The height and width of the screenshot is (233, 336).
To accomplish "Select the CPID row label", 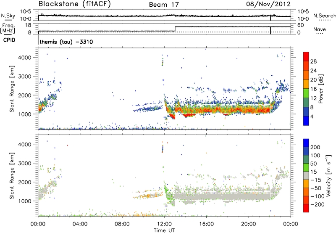I will [x=9, y=40].
